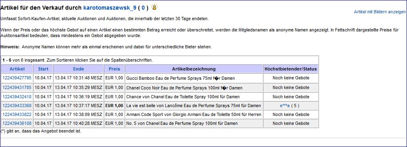The image size is (407, 147).
Task: Click the new-member icon beside seller name
Action: (x=154, y=7)
